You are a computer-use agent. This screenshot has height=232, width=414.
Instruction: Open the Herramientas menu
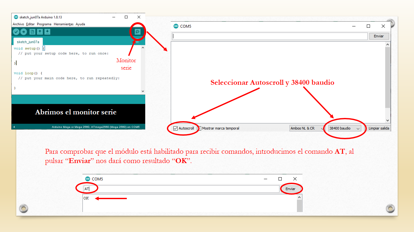coord(63,24)
